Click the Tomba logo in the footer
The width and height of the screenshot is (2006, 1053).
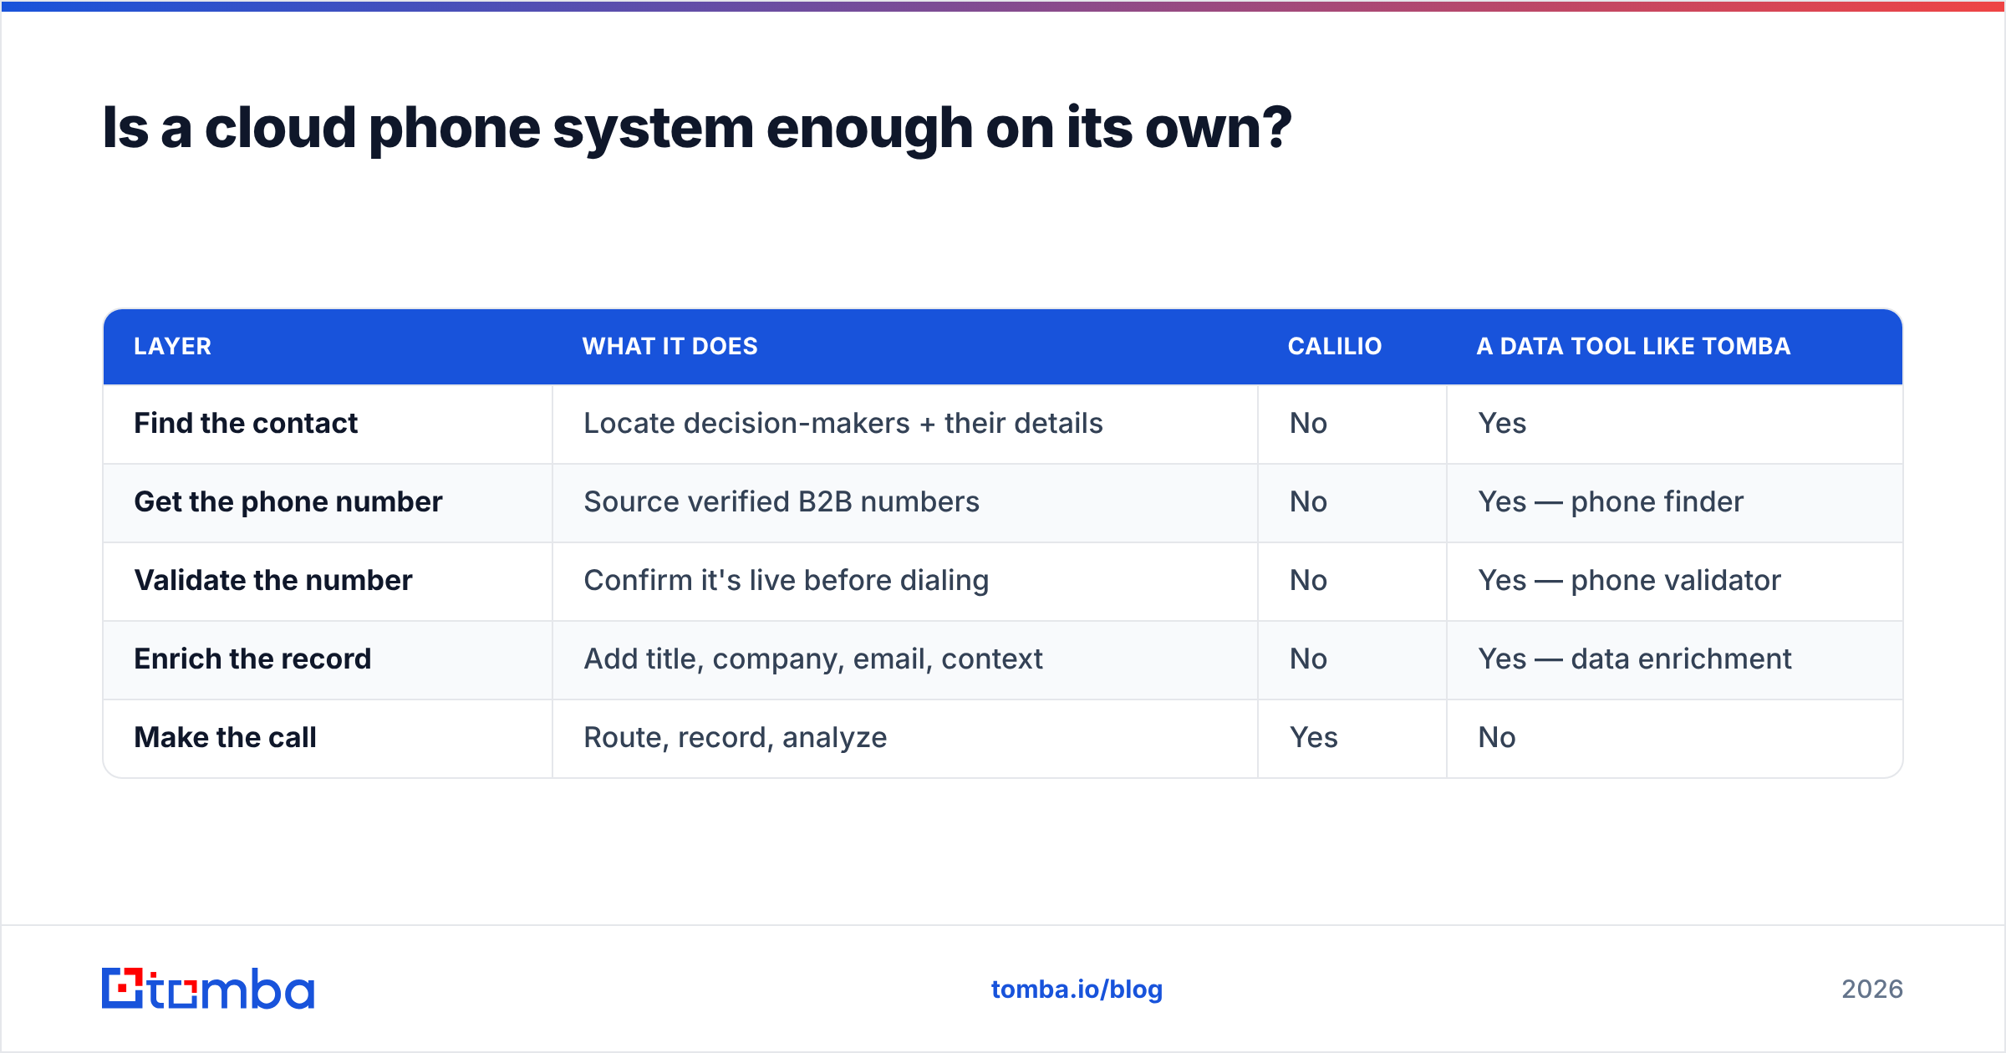[x=208, y=989]
